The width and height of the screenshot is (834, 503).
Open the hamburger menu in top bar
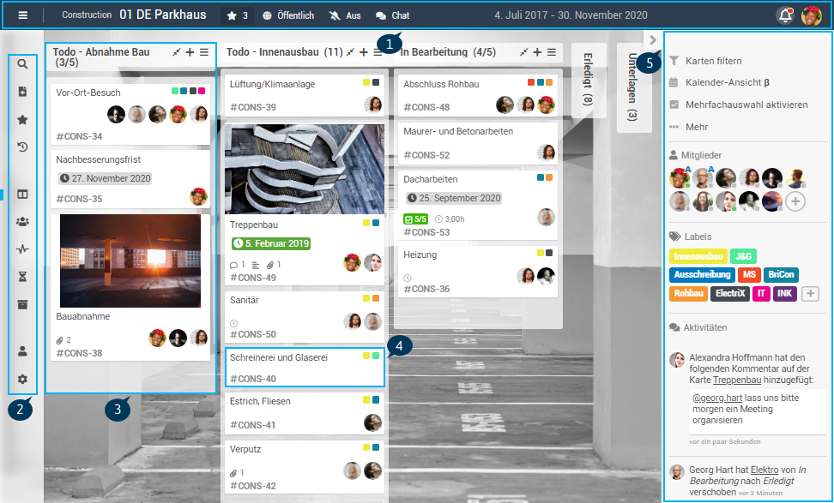pyautogui.click(x=22, y=15)
